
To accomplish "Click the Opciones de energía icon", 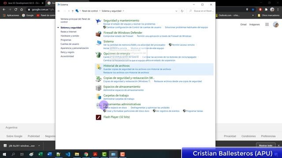I will (98, 54).
